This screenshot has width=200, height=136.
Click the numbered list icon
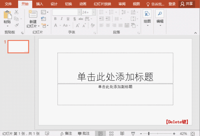click(x=111, y=12)
